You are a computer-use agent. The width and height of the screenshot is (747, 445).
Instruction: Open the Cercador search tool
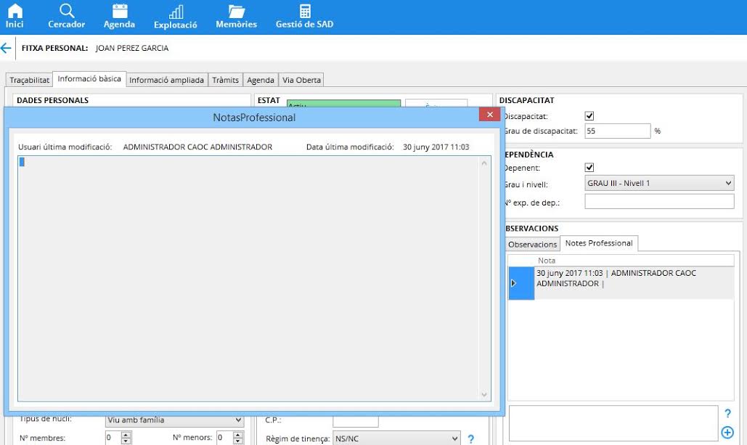tap(67, 16)
